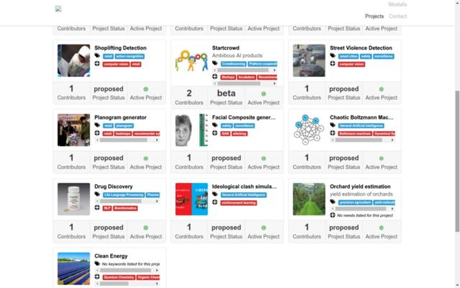The height and width of the screenshot is (288, 460).
Task: Click the needs lifebuoy icon in Startcrowd card
Action: point(216,76)
